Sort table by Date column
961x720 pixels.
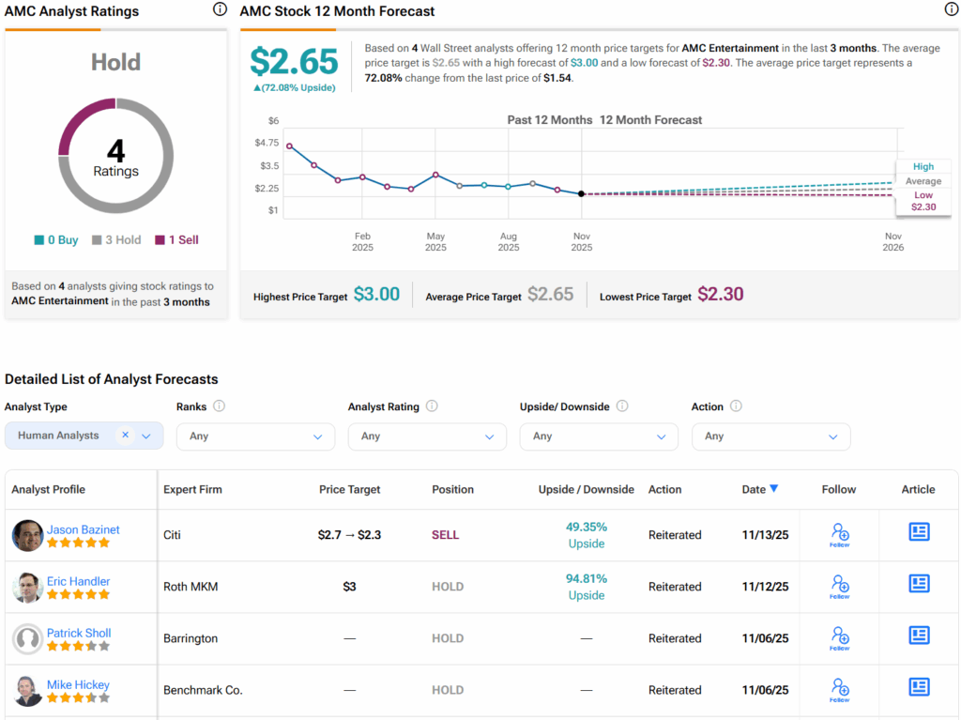pos(760,489)
